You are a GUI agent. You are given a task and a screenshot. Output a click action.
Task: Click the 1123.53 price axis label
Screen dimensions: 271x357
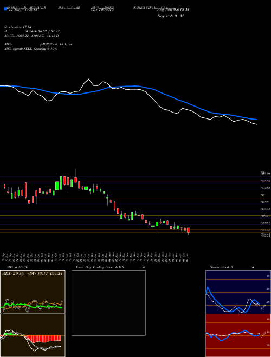tap(266, 209)
